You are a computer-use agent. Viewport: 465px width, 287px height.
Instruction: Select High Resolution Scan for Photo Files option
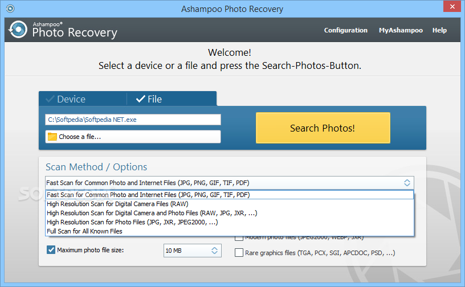tap(229, 222)
